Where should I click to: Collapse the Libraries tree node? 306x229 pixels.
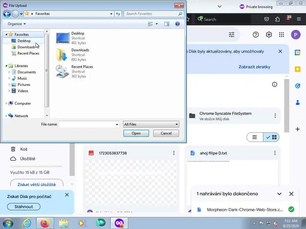[x=6, y=66]
